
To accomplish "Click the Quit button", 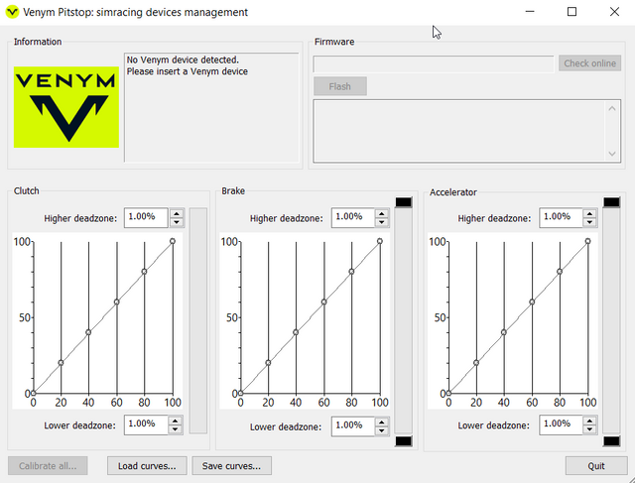I will click(596, 466).
